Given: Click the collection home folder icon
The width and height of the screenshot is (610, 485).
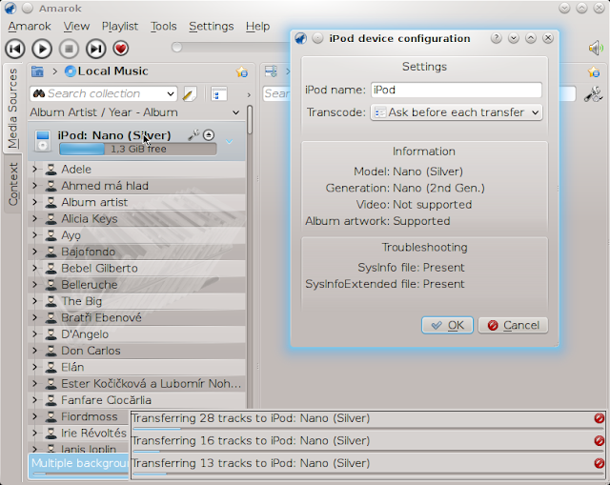Looking at the screenshot, I should pyautogui.click(x=37, y=71).
